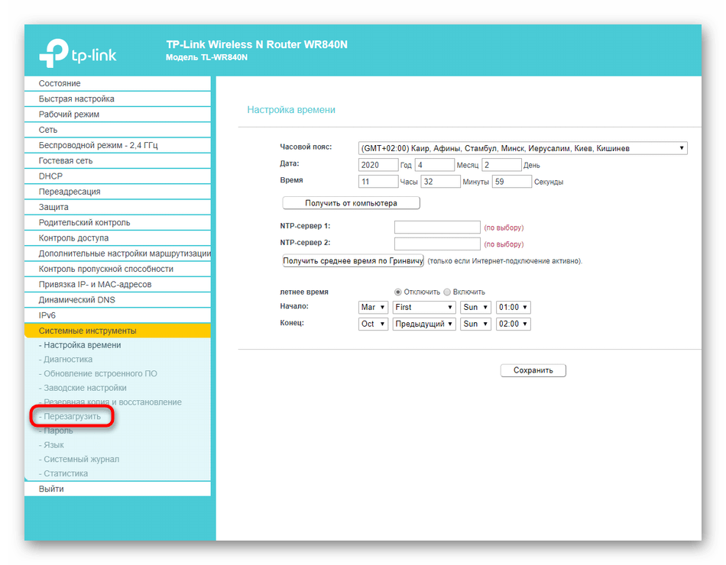Open the end month 'Oct' dropdown
The height and width of the screenshot is (565, 726).
(x=373, y=324)
